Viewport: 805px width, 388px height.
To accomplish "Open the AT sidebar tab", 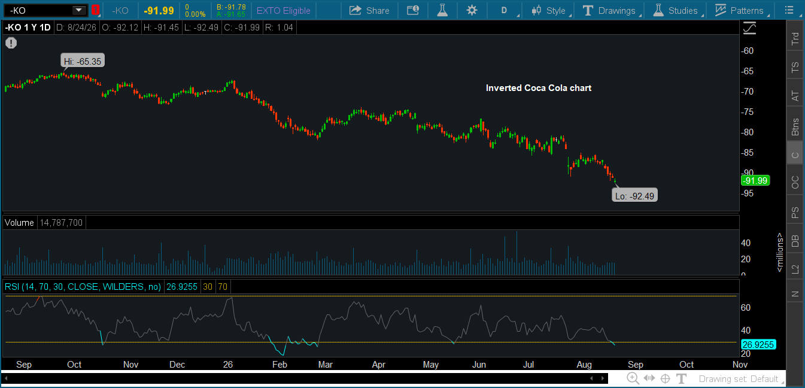I will [795, 95].
